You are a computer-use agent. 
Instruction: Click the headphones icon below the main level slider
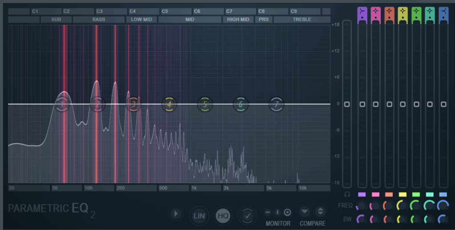[347, 194]
